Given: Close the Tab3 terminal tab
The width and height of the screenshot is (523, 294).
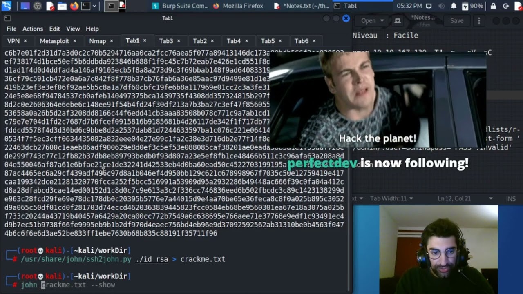Looking at the screenshot, I should click(179, 41).
